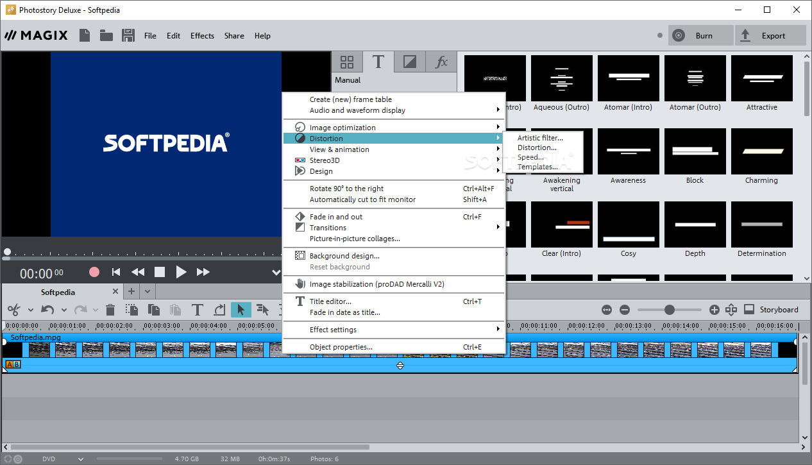Undo the last action
The image size is (812, 465).
(x=47, y=310)
